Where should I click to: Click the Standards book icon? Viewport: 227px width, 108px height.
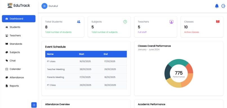pyautogui.click(x=7, y=44)
